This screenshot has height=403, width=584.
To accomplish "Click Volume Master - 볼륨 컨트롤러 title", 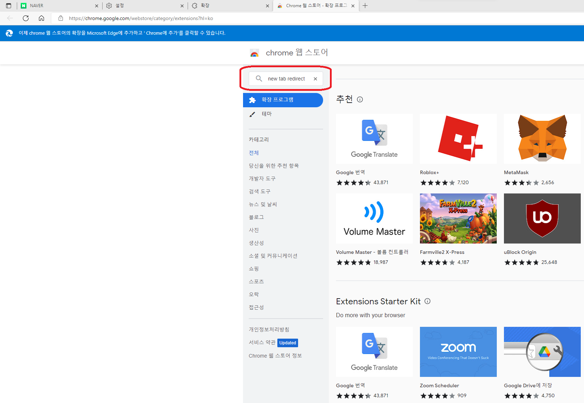I will point(372,252).
